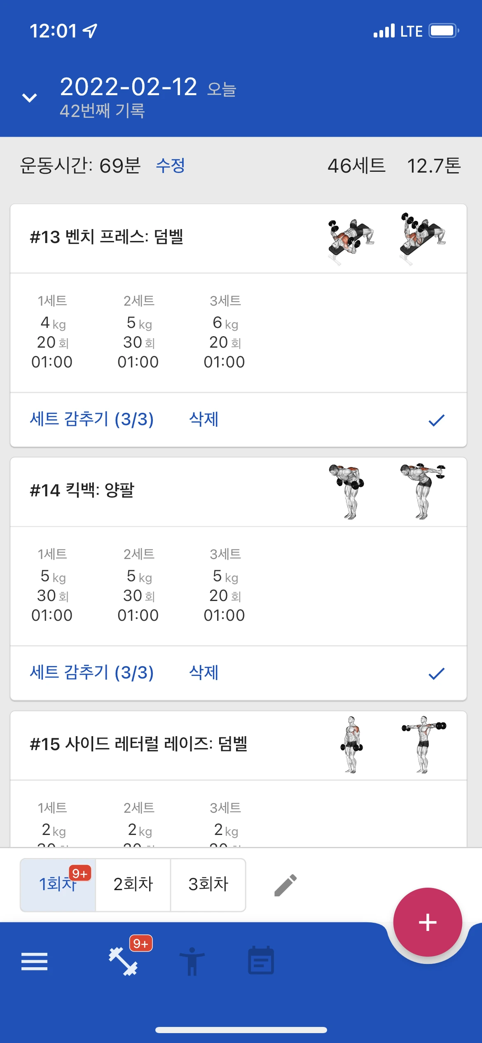Screen dimensions: 482x1043
Task: Toggle the completion checkmark for #13 벤치 프레스
Action: (x=436, y=420)
